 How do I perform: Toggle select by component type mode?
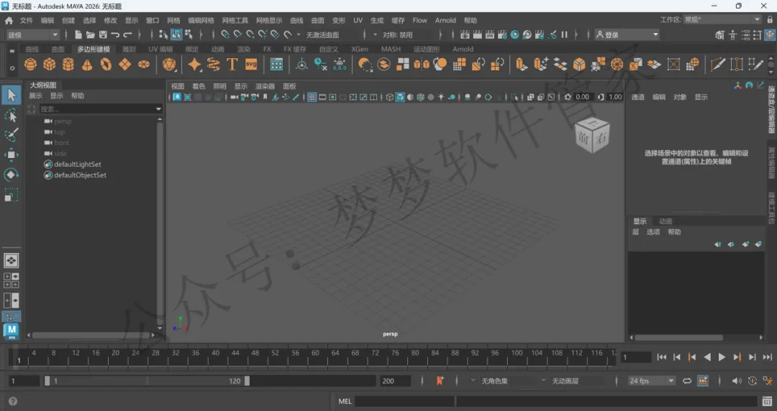coord(188,34)
